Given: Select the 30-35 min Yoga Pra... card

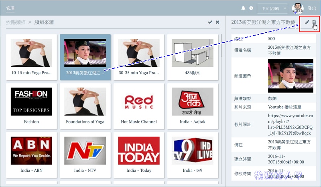Looking at the screenshot, I should click(139, 57).
